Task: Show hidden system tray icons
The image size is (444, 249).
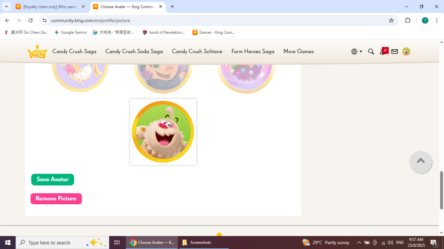Action: click(x=359, y=242)
